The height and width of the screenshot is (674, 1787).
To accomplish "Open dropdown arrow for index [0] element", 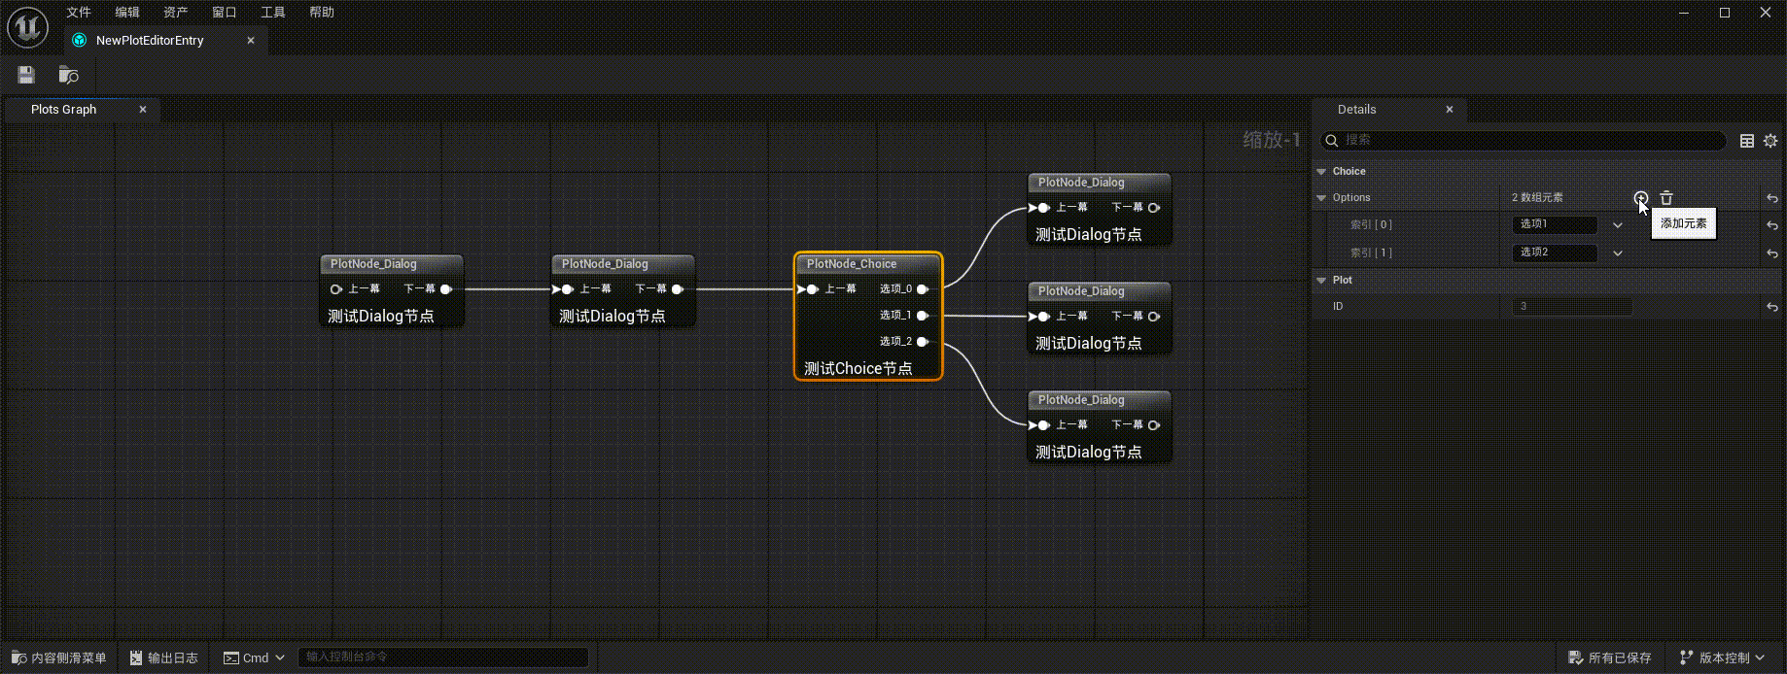I will (1618, 225).
